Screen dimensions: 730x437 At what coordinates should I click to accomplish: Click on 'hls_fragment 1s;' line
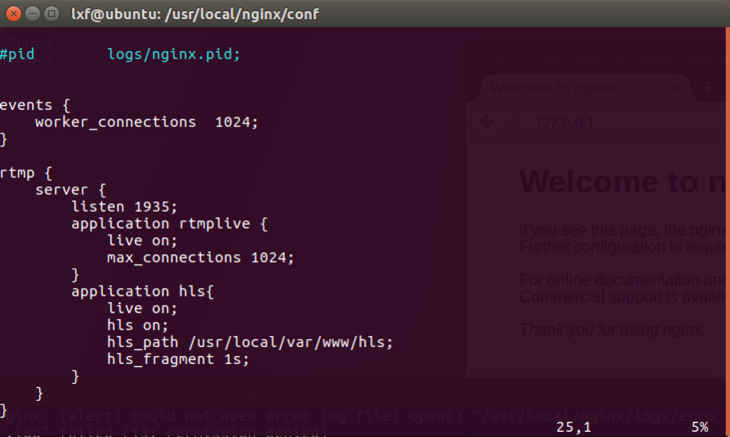(178, 359)
